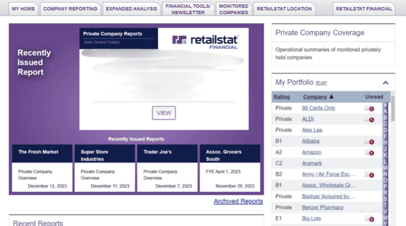
Task: Open Super Store Industries report card
Action: (105, 168)
